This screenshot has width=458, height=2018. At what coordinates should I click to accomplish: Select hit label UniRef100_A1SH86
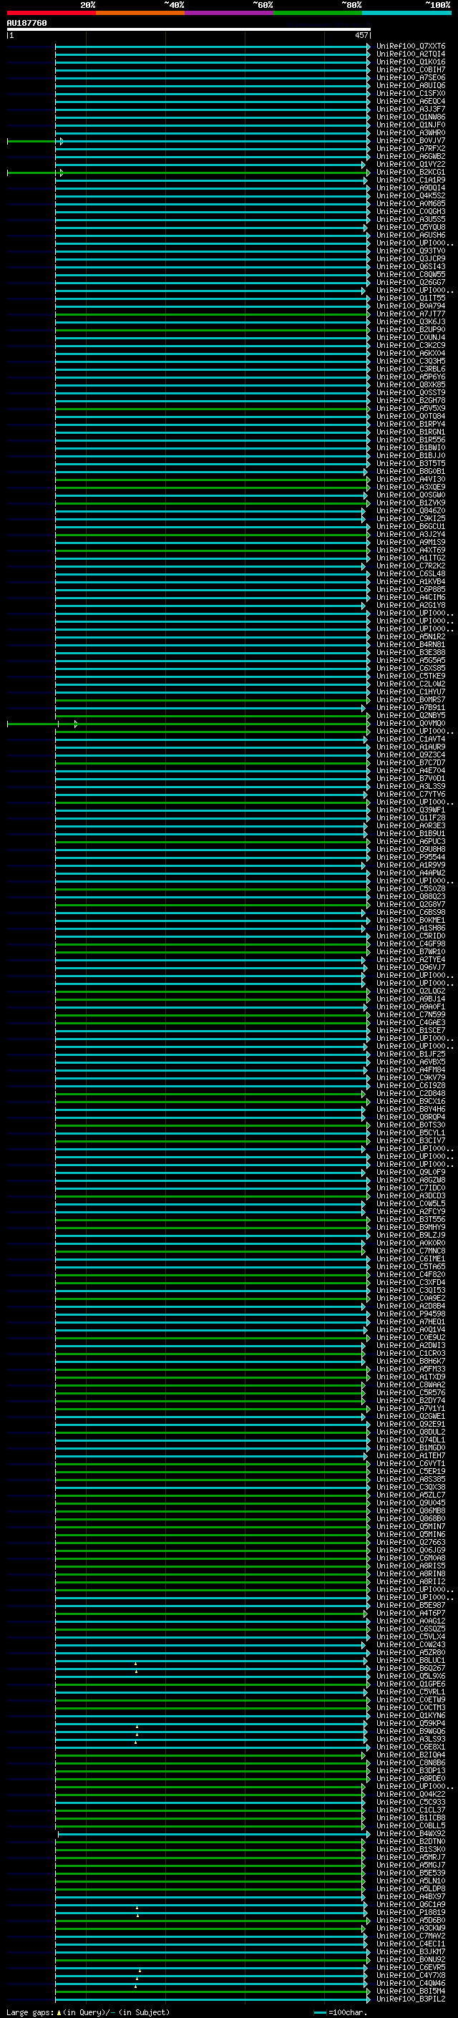(x=411, y=928)
